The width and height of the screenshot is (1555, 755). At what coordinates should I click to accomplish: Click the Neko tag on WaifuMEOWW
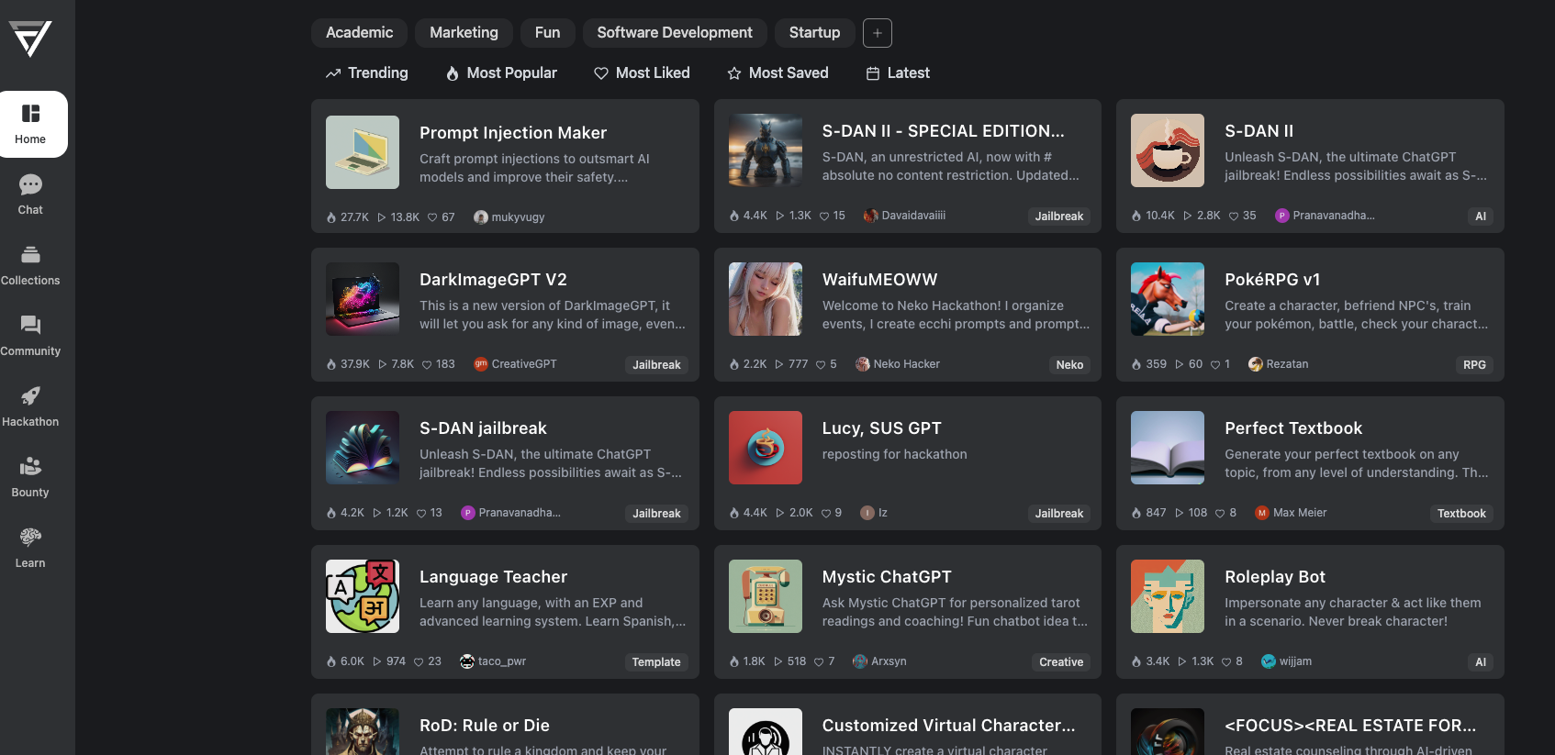1069,365
